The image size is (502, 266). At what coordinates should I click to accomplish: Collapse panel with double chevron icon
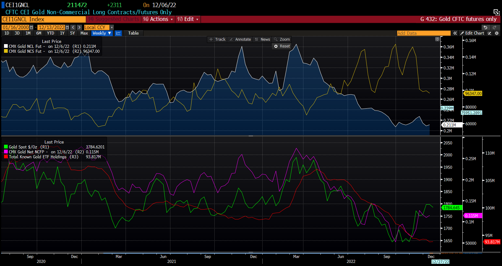[x=455, y=33]
